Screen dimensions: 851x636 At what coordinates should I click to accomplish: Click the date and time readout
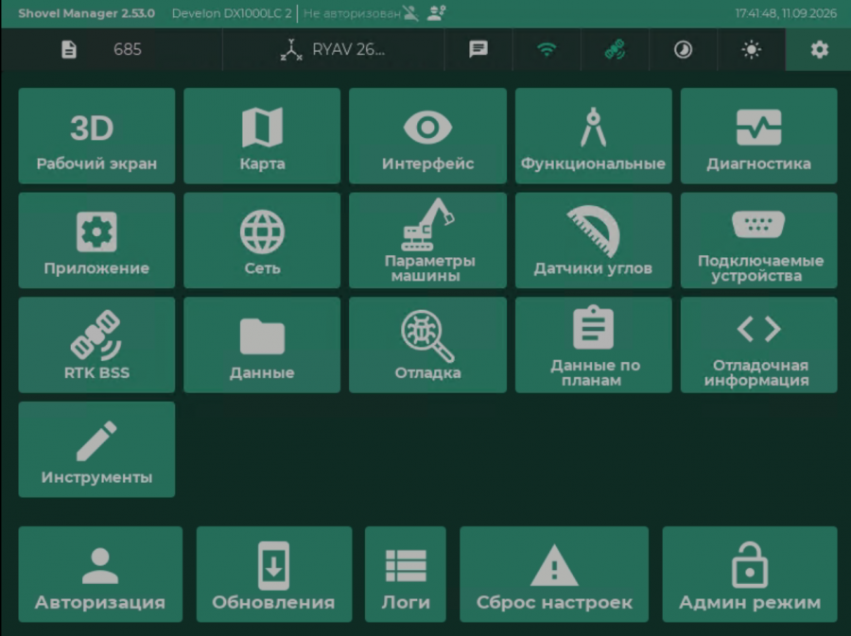pos(786,13)
